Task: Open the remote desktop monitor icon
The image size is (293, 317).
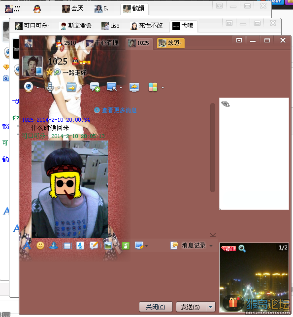Action: tap(112, 87)
